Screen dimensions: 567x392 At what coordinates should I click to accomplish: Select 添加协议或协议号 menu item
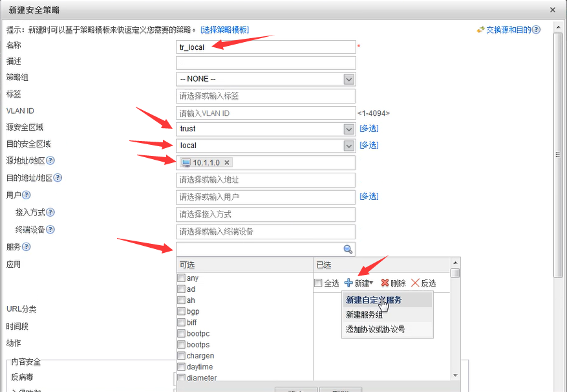387,330
